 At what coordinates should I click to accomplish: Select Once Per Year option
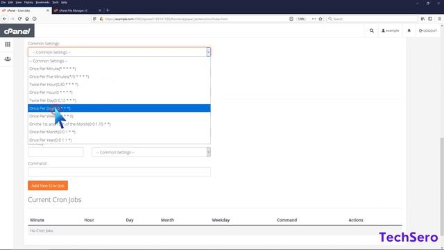point(119,140)
